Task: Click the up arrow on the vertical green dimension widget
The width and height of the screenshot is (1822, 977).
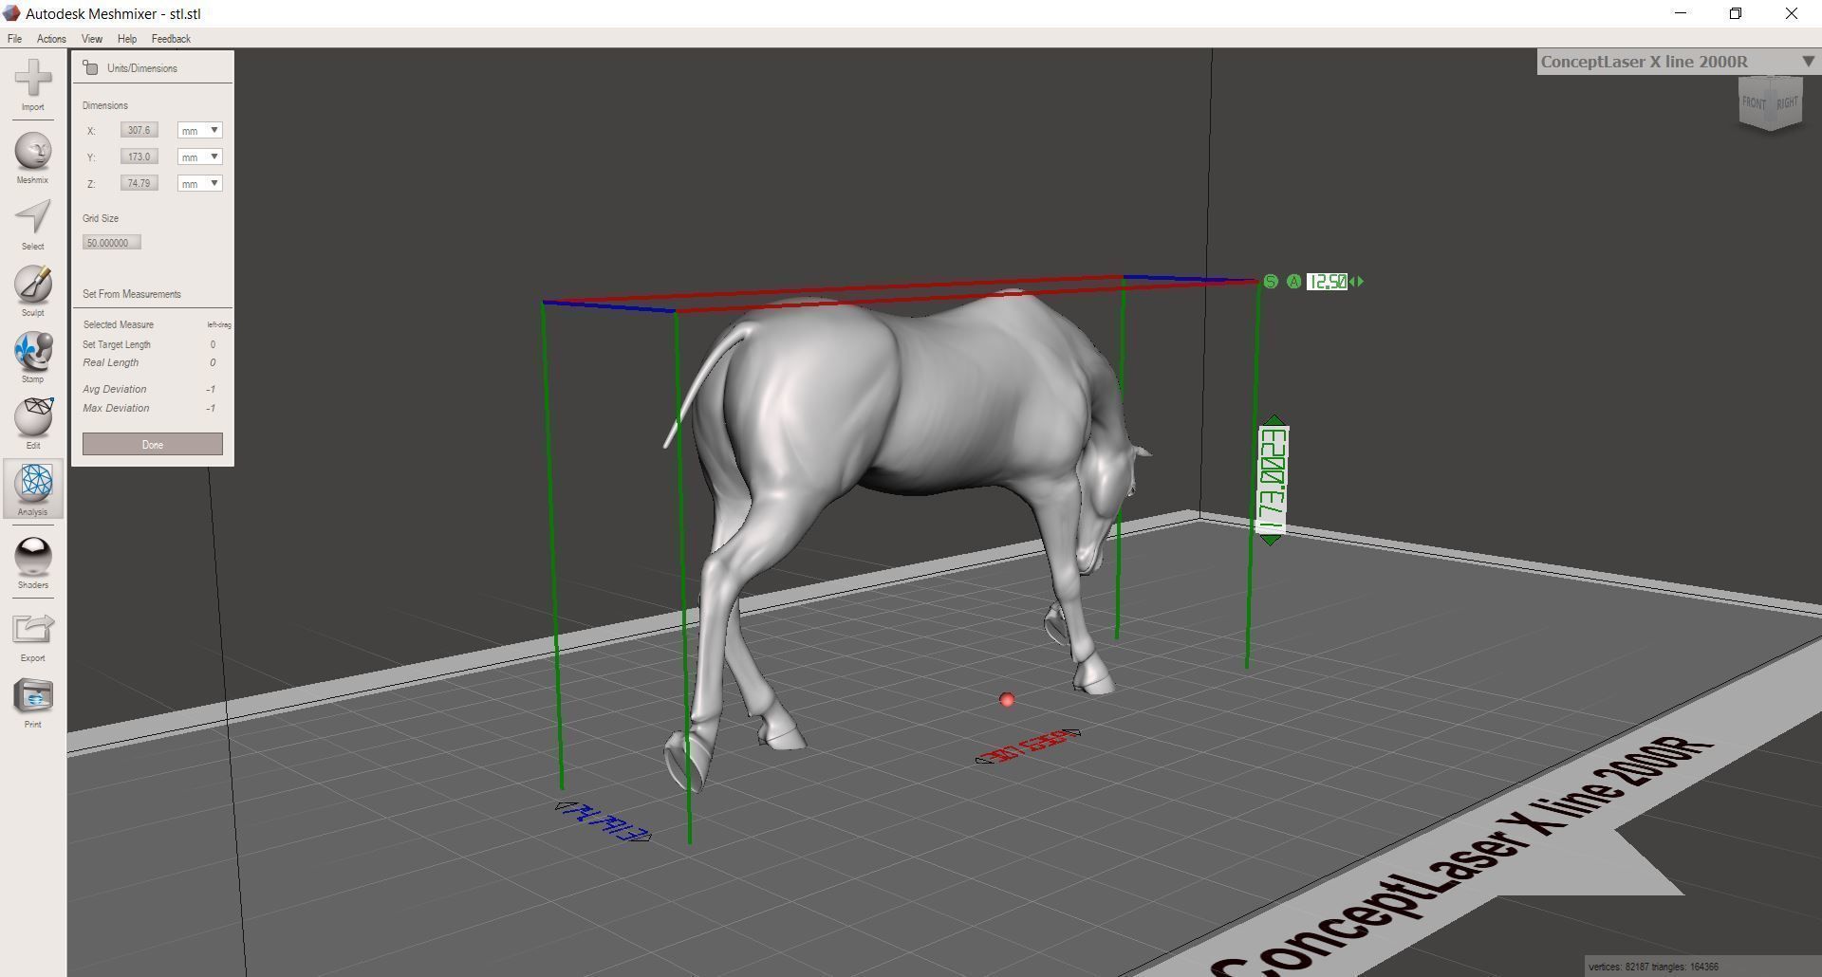Action: coord(1274,420)
